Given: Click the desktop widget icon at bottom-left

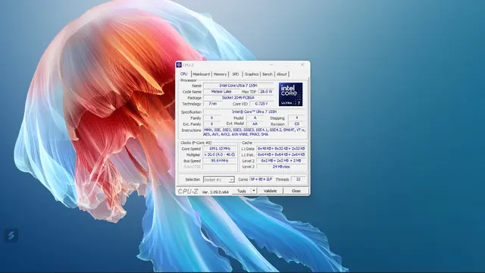Looking at the screenshot, I should coord(11,235).
